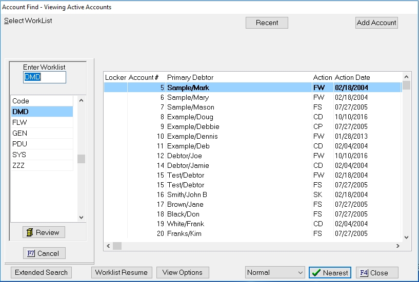Open Extended Search

[x=41, y=272]
